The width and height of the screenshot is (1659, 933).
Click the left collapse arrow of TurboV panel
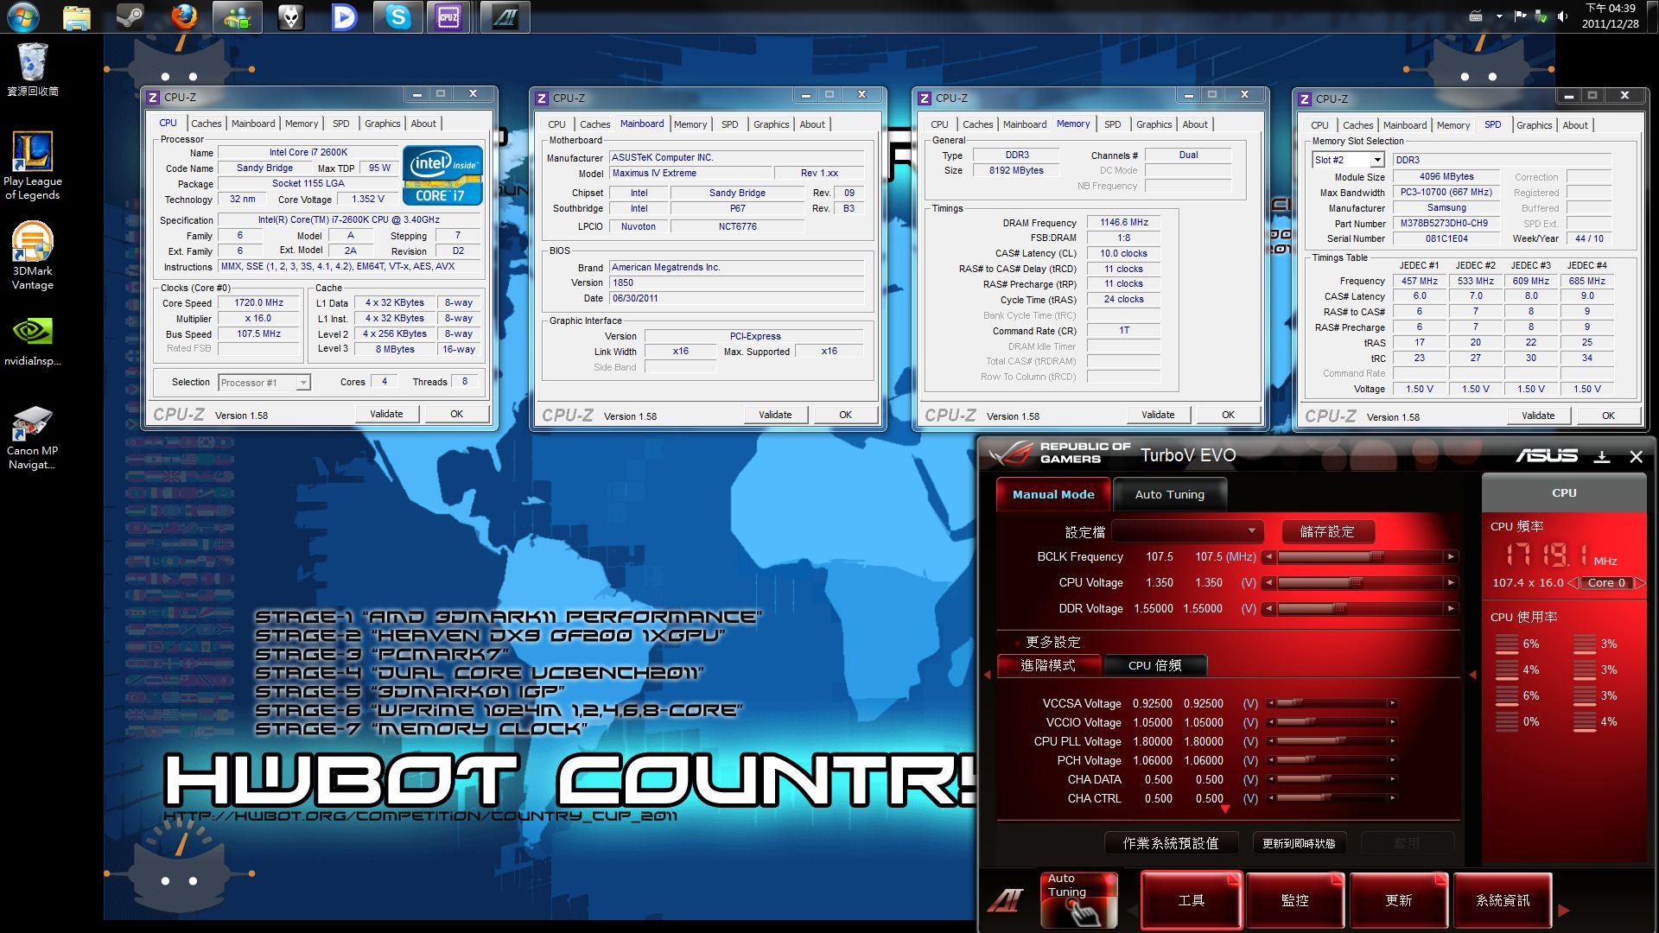click(x=988, y=674)
